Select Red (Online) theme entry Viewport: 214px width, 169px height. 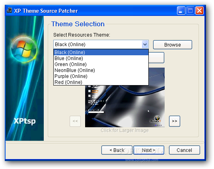(x=101, y=82)
